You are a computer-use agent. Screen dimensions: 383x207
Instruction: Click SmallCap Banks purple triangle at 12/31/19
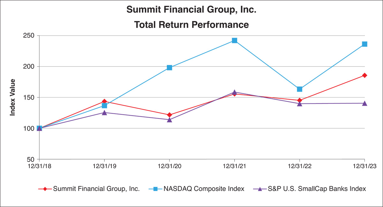(x=104, y=112)
